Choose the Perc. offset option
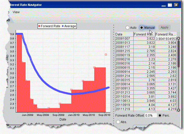 point(160,115)
